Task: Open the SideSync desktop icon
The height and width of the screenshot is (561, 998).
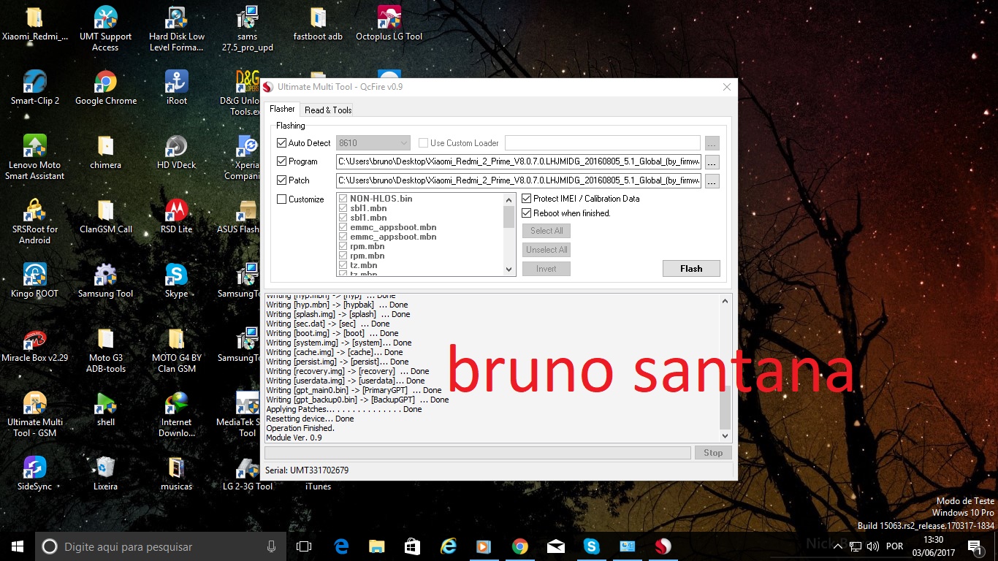Action: (35, 473)
